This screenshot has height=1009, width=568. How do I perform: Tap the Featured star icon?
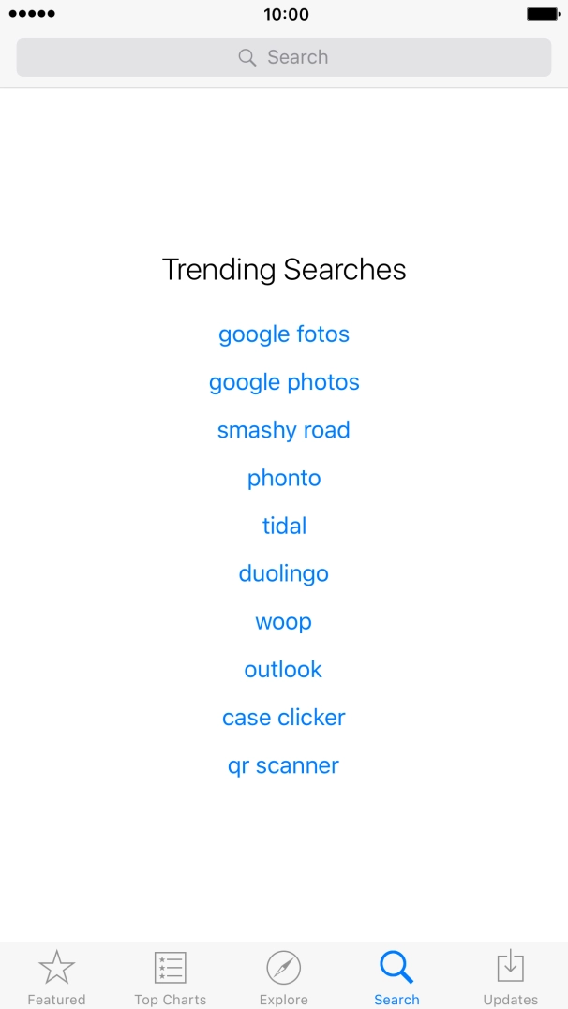tap(56, 965)
